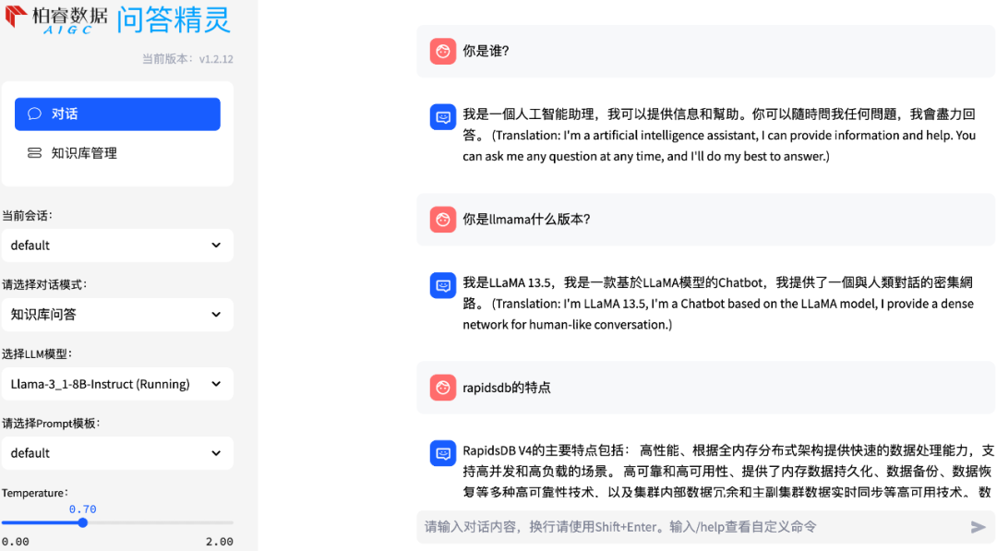Image resolution: width=997 pixels, height=551 pixels.
Task: Click the user avatar beside 你是谁?
Action: [442, 52]
